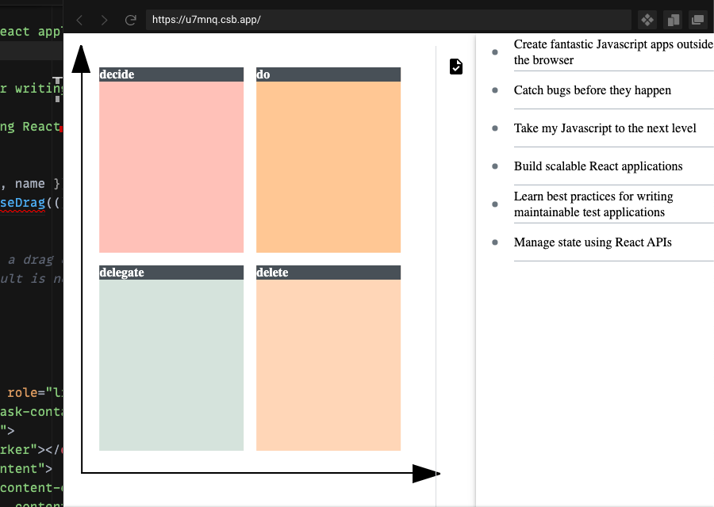Click the pale green delegate drop area
Screen dimensions: 714x507
(171, 365)
